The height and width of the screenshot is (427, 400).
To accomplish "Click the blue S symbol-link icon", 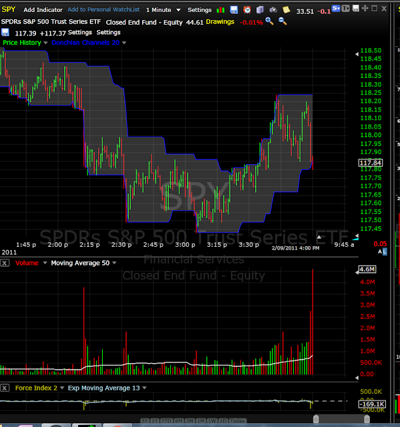I will coord(336,9).
